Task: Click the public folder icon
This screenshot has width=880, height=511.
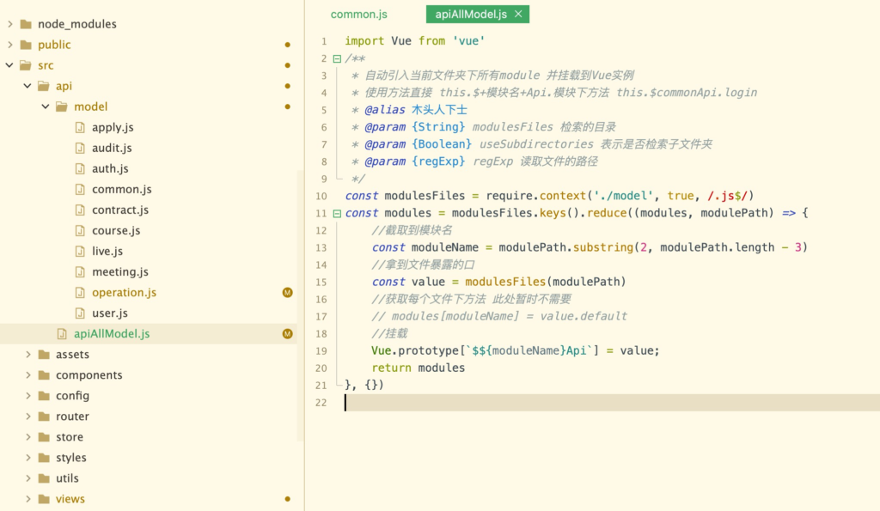Action: (x=26, y=45)
